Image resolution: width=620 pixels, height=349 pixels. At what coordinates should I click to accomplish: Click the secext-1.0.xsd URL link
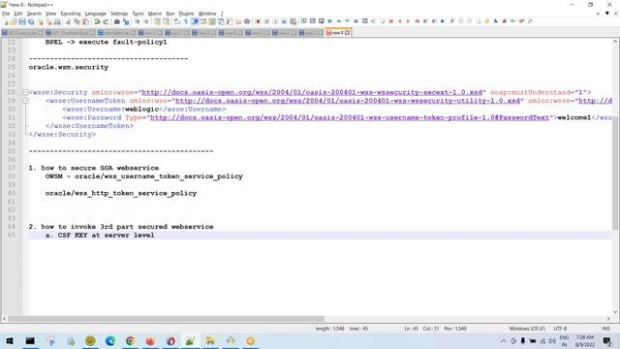tap(312, 92)
